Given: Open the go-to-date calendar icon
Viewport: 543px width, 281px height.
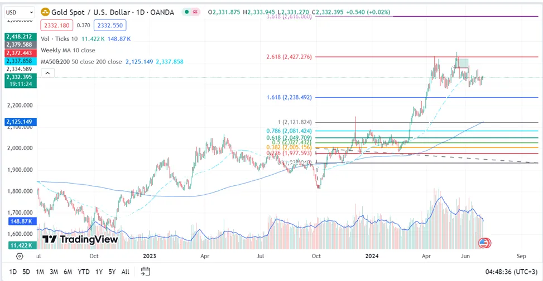Looking at the screenshot, I should coord(146,272).
